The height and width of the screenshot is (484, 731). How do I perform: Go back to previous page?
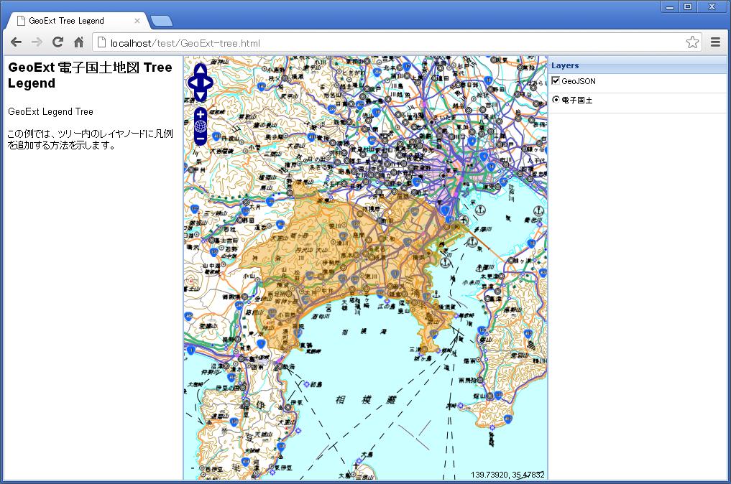coord(16,42)
